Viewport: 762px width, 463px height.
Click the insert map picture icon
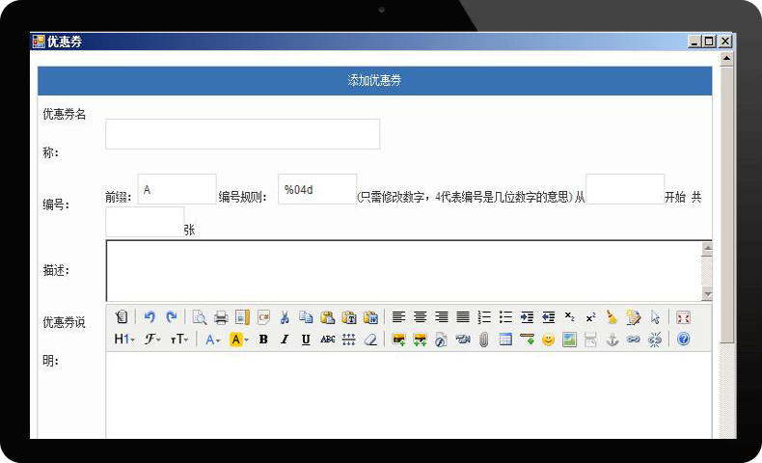[569, 340]
